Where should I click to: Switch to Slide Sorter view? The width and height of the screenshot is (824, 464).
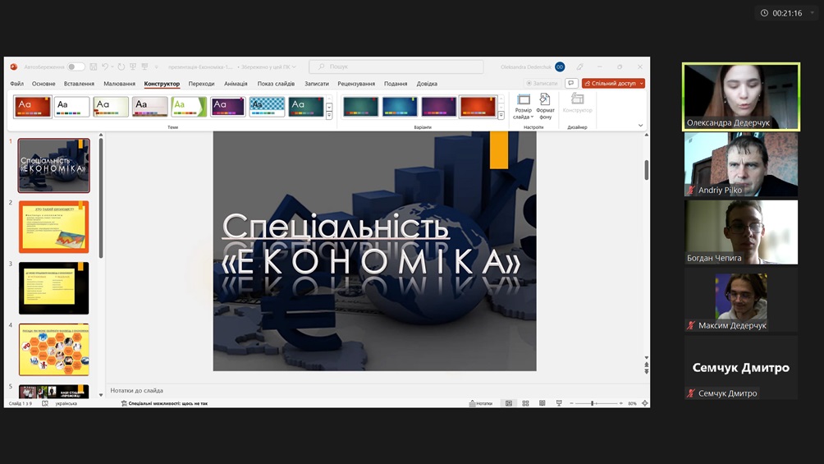pos(525,403)
